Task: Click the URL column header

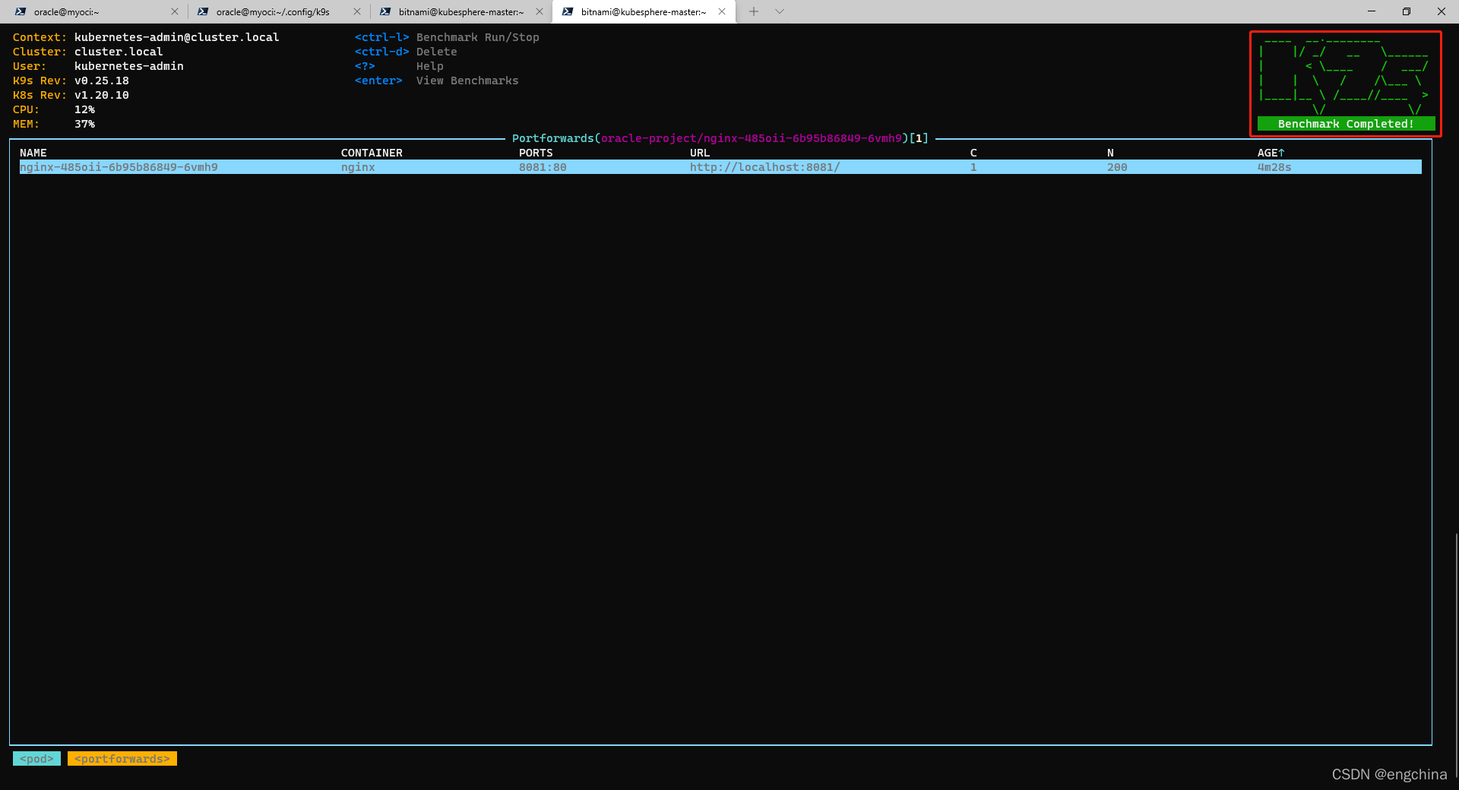Action: coord(700,153)
